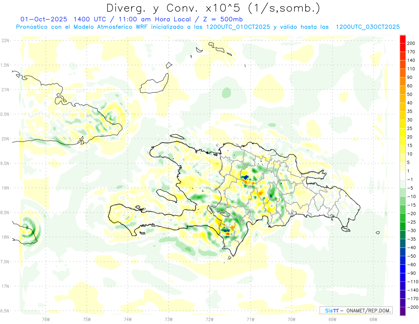Click the "-30" color scale label
This screenshot has width=419, height=324.
click(x=411, y=230)
